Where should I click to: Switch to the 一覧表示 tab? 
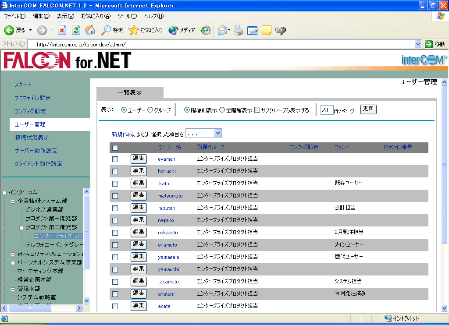click(130, 92)
